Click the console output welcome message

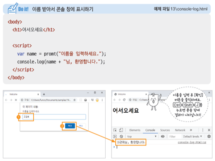tap(131, 142)
